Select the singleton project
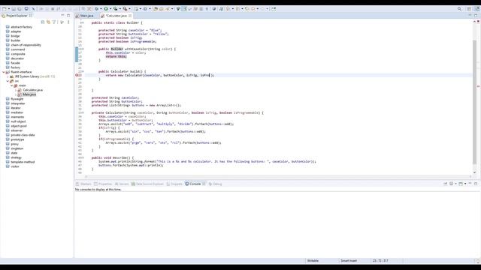The height and width of the screenshot is (270, 481). tap(17, 148)
